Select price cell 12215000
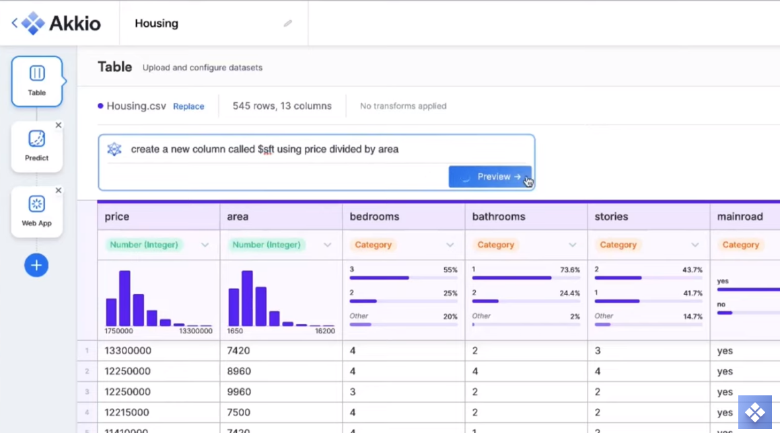The image size is (780, 433). [x=159, y=413]
